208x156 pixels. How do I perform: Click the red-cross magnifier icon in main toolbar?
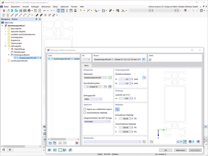click(x=185, y=11)
